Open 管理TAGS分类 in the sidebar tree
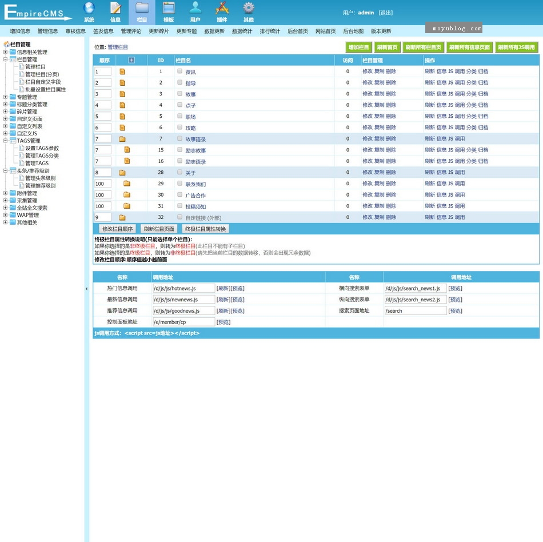Image resolution: width=543 pixels, height=542 pixels. pyautogui.click(x=42, y=156)
